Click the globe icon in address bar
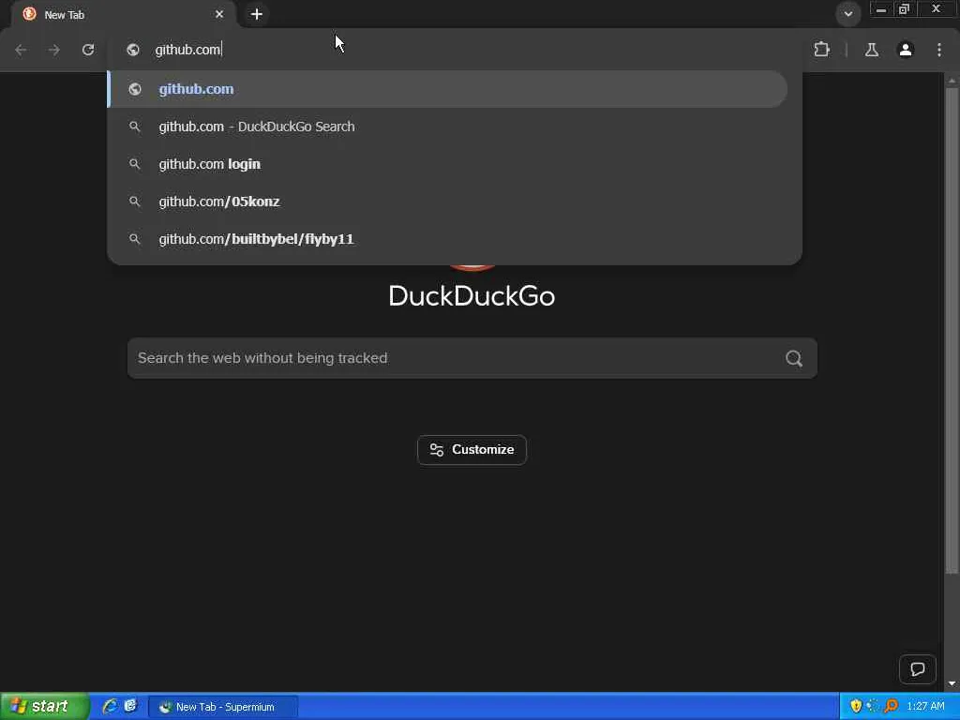The width and height of the screenshot is (960, 720). point(133,50)
